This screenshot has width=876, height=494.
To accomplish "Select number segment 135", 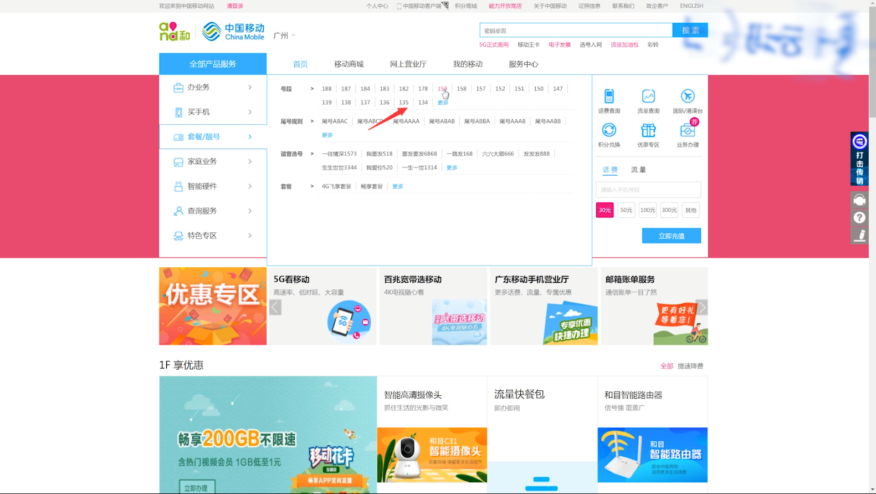I will pos(403,103).
